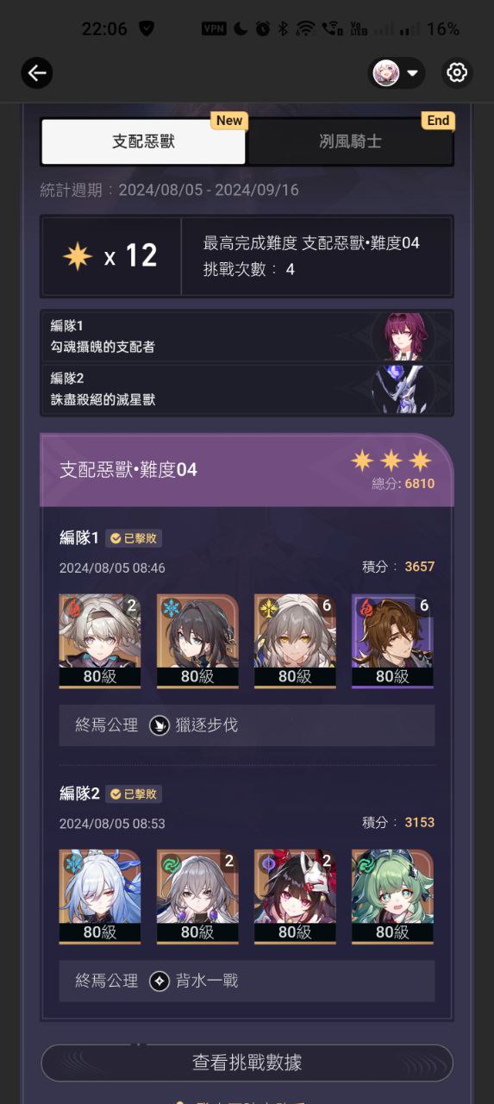Select the blue-haired ice character in team two
The width and height of the screenshot is (494, 1104).
tap(100, 896)
